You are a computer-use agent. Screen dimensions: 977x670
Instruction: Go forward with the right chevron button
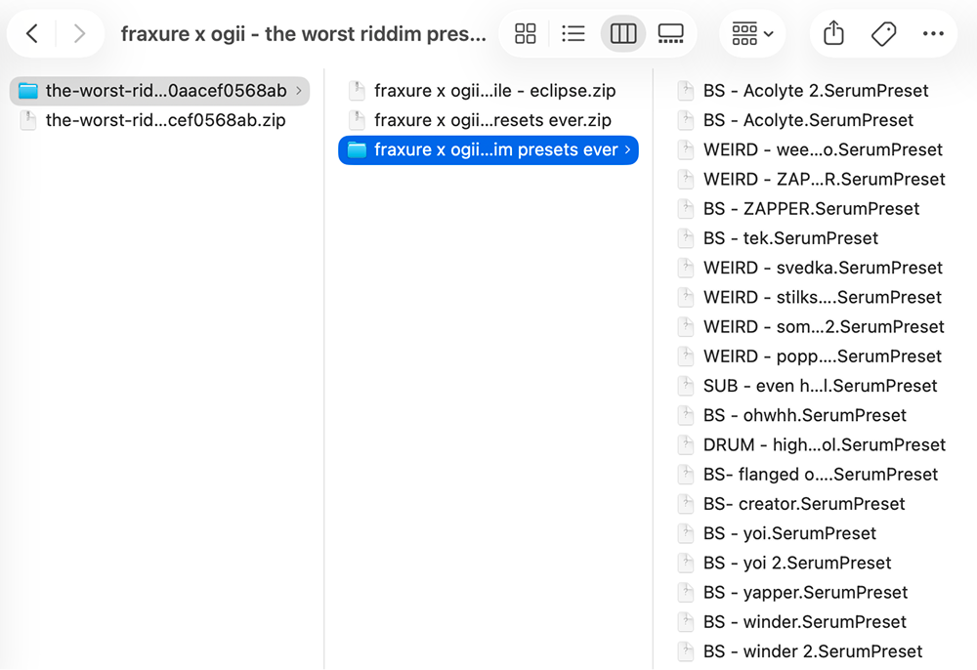(x=79, y=33)
